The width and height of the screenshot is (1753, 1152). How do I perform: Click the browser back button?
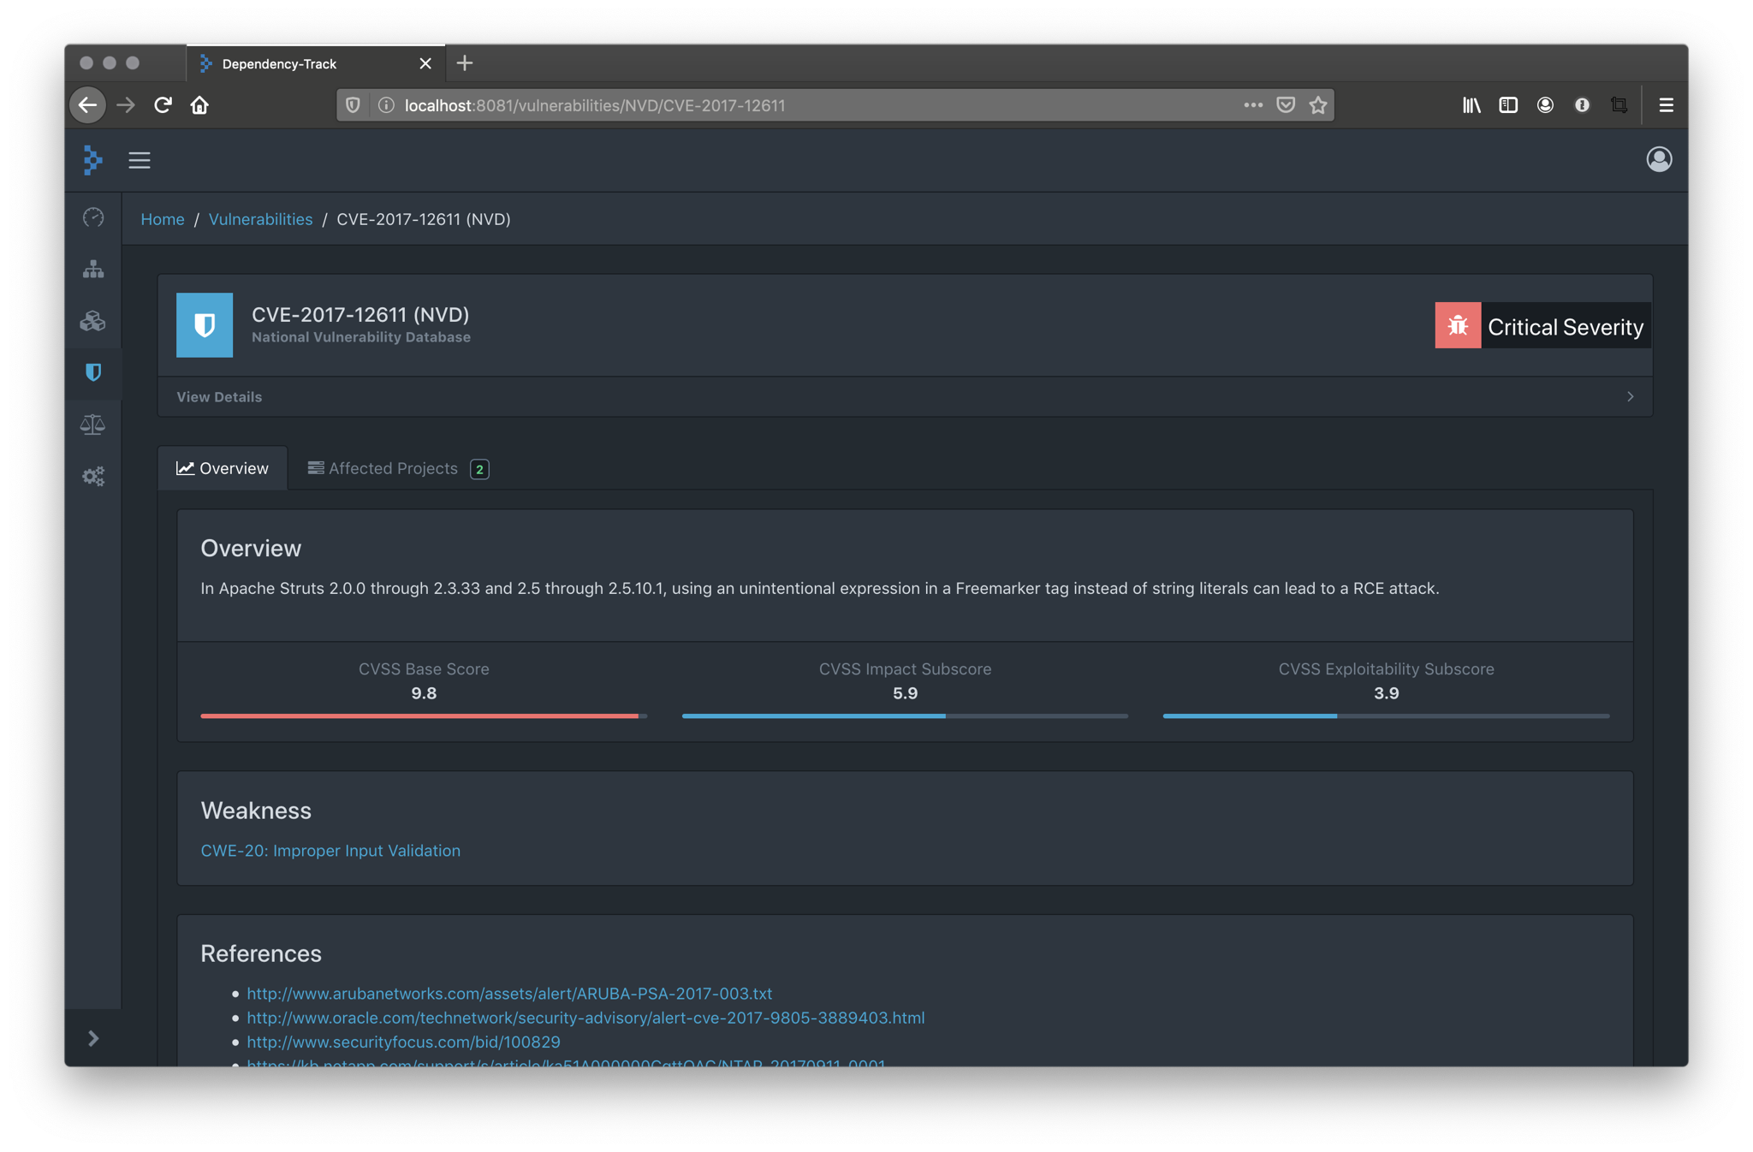[88, 105]
